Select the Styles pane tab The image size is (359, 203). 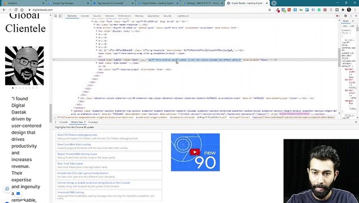[x=346, y=21]
